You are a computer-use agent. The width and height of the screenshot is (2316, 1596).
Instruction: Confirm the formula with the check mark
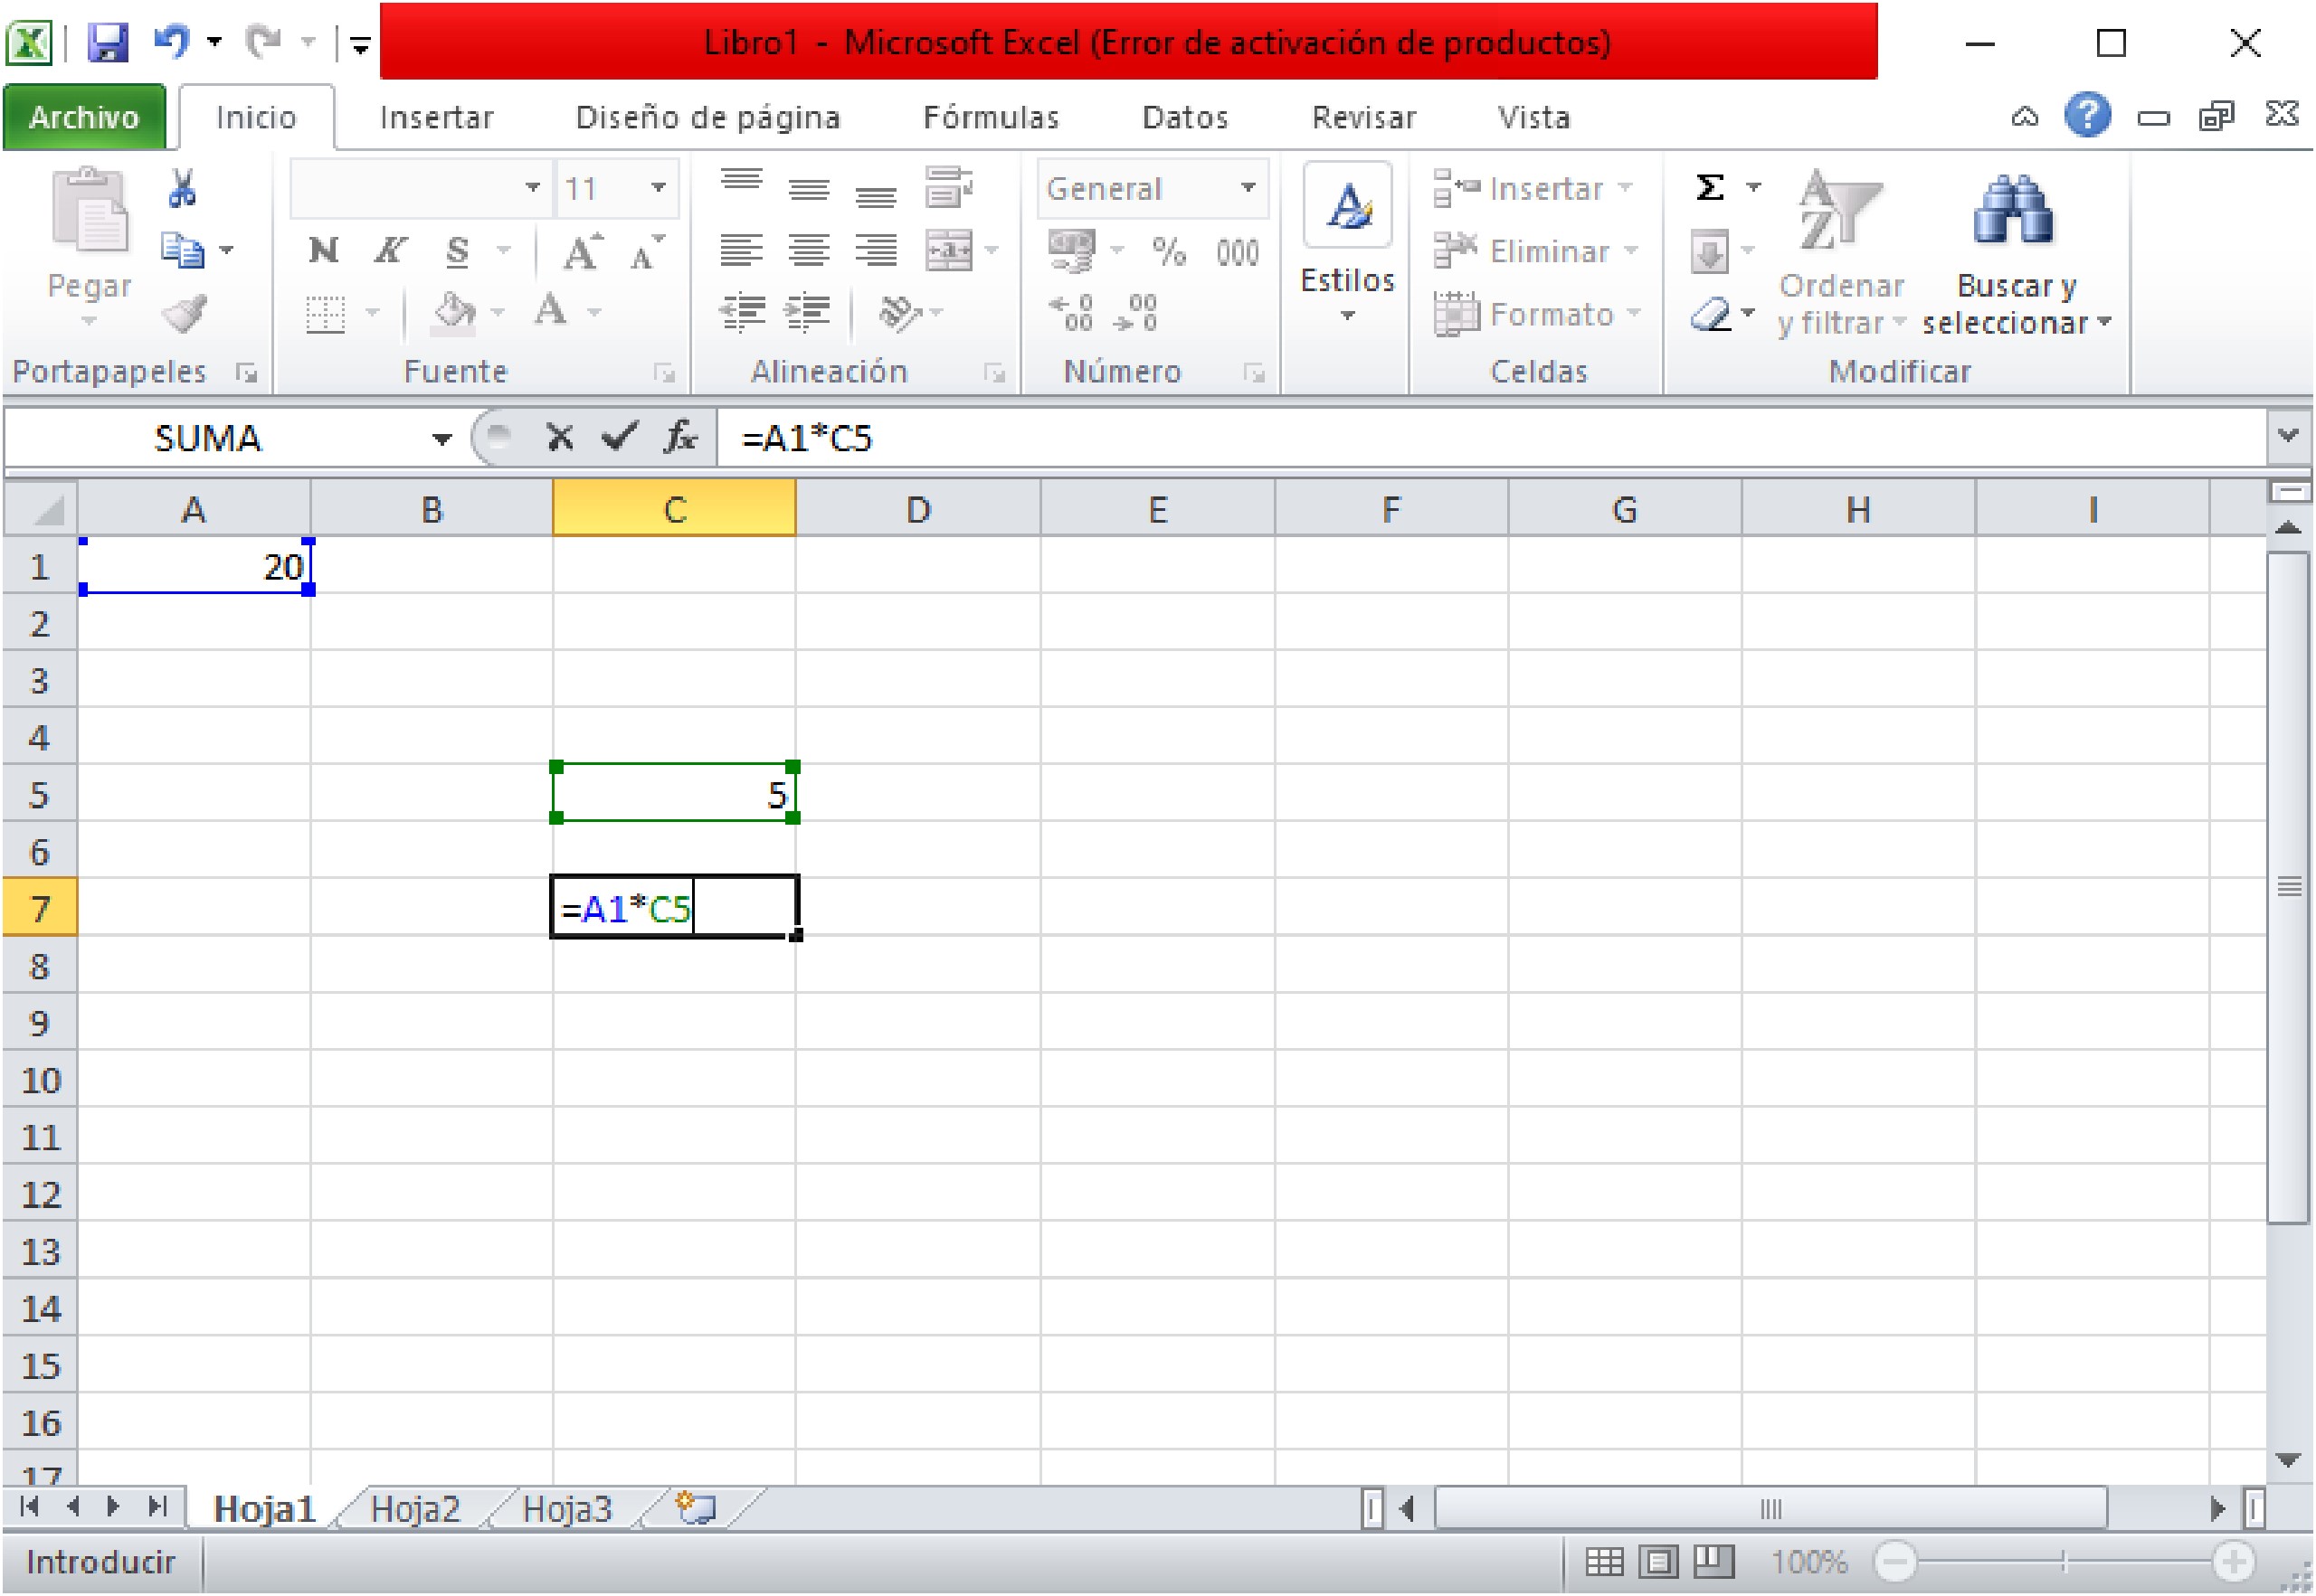point(620,437)
